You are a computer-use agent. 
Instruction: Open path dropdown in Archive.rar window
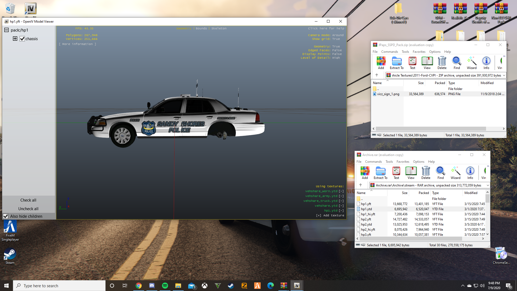487,185
